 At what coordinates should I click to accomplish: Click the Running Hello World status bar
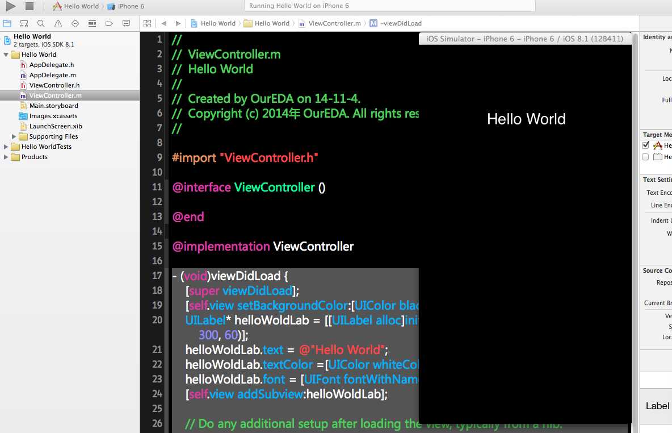point(389,6)
